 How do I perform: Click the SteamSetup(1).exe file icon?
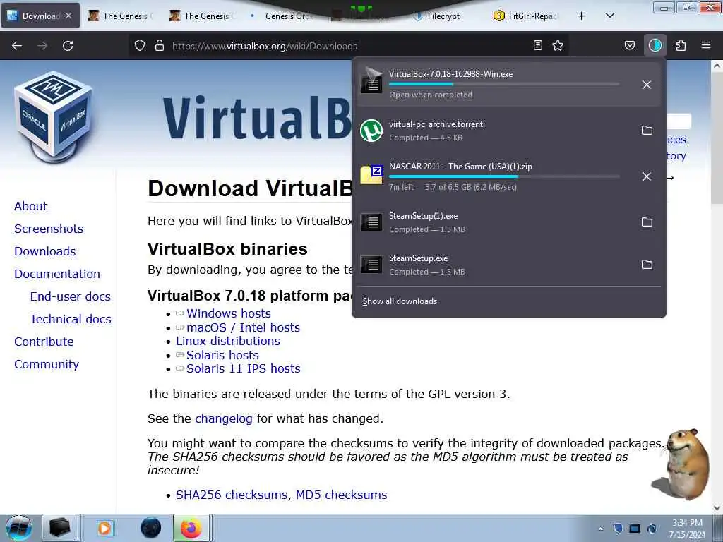(x=371, y=222)
